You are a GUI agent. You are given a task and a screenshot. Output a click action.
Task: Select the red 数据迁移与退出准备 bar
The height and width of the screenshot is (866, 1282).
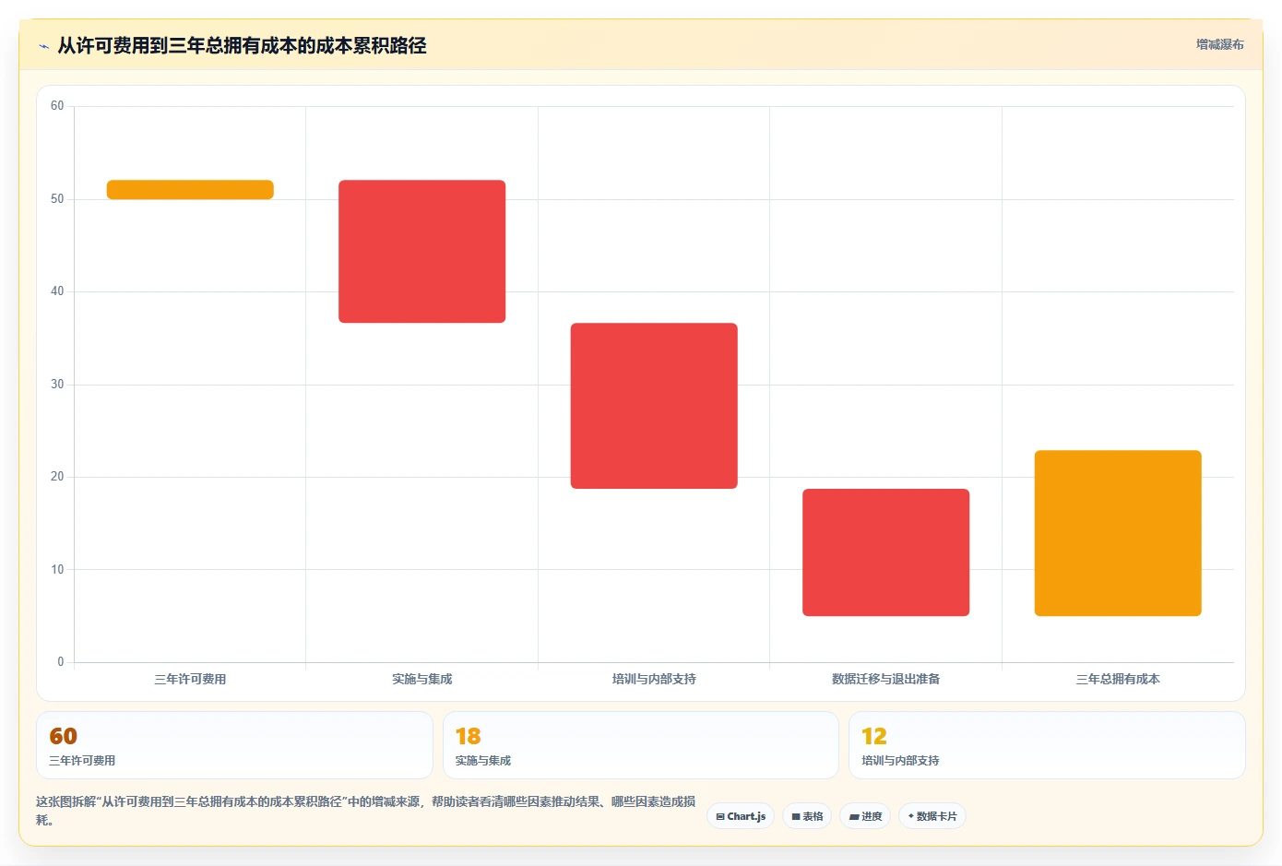pos(885,552)
